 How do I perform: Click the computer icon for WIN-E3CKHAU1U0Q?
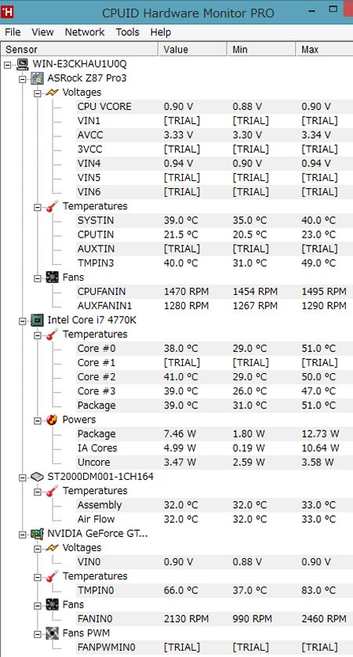(22, 64)
